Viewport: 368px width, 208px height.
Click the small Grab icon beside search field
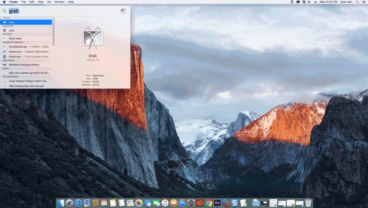point(123,11)
